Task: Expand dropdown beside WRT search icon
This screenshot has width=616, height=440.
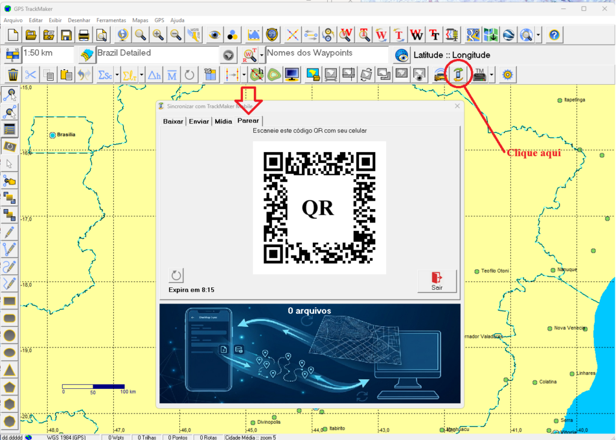Action: (262, 55)
